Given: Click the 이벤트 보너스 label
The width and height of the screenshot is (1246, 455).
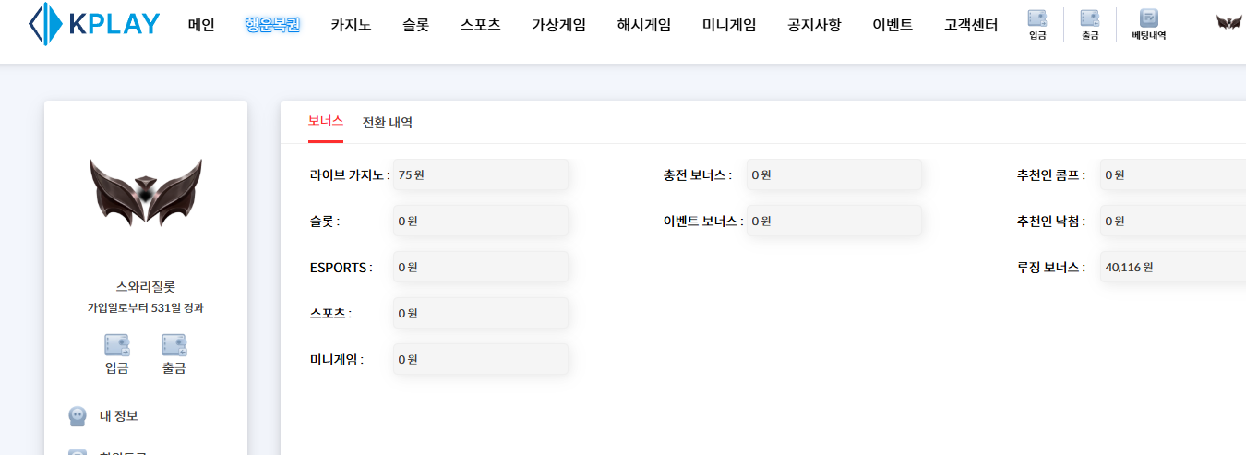Looking at the screenshot, I should [x=703, y=221].
